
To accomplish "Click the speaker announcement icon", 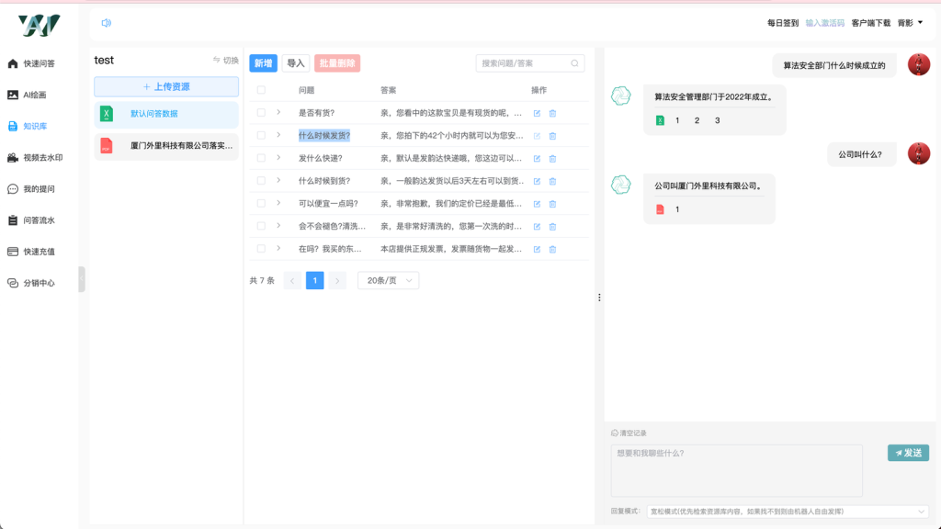I will click(x=106, y=23).
